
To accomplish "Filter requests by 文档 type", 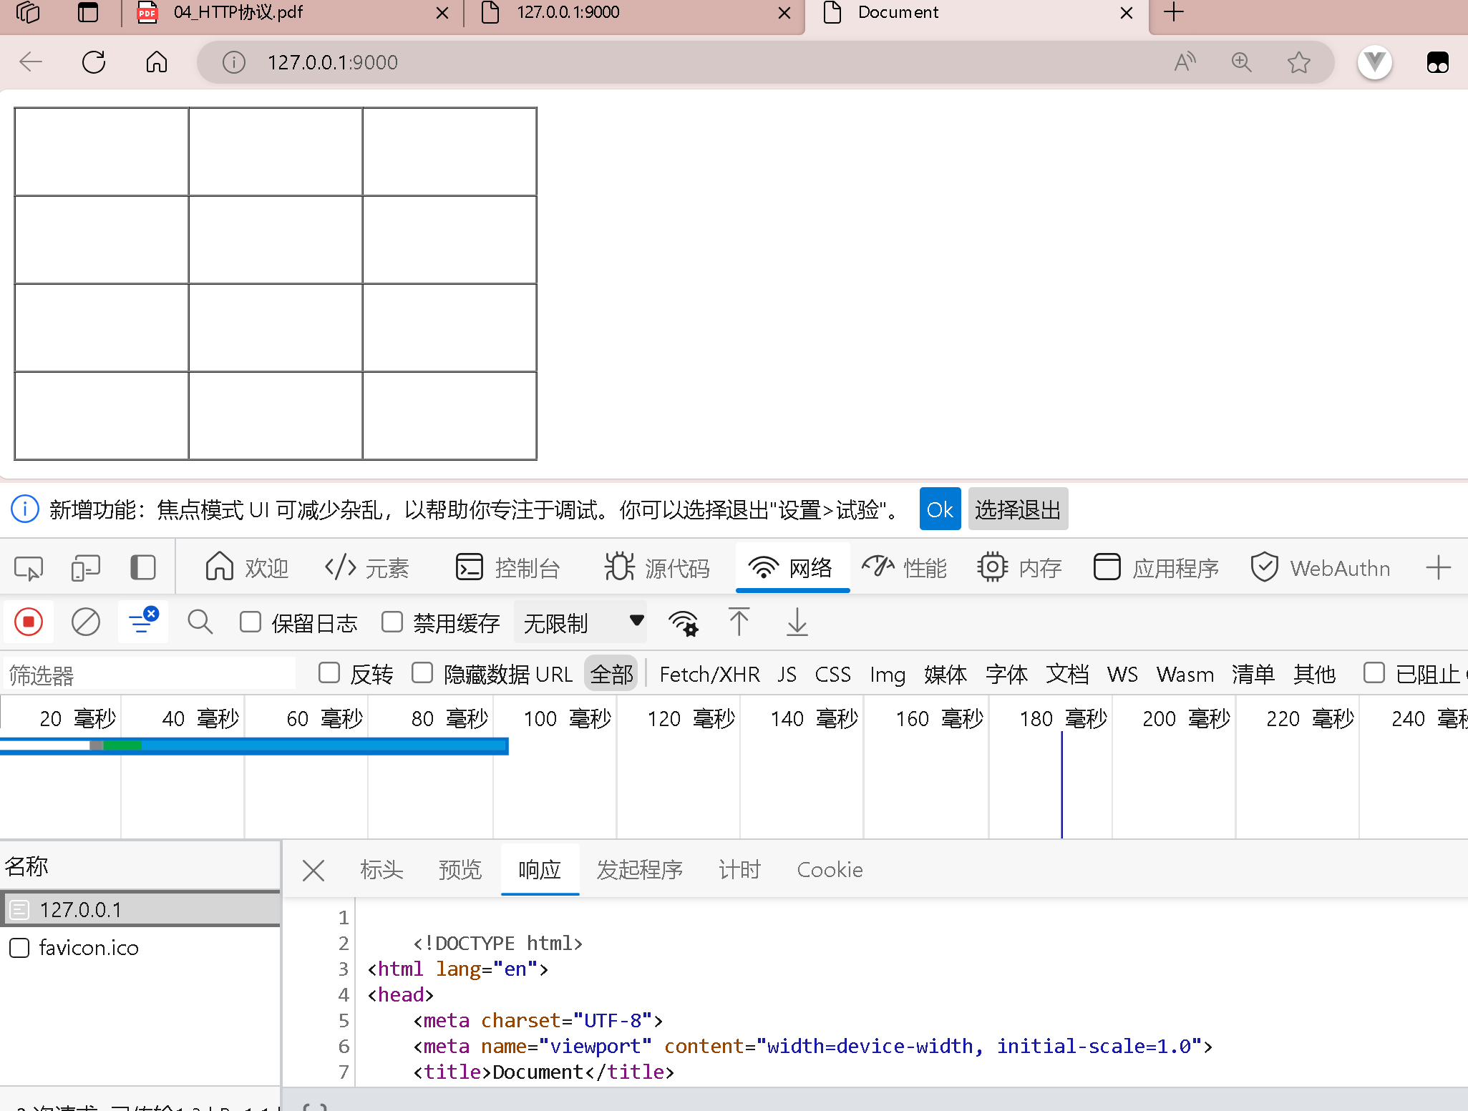I will pyautogui.click(x=1067, y=674).
